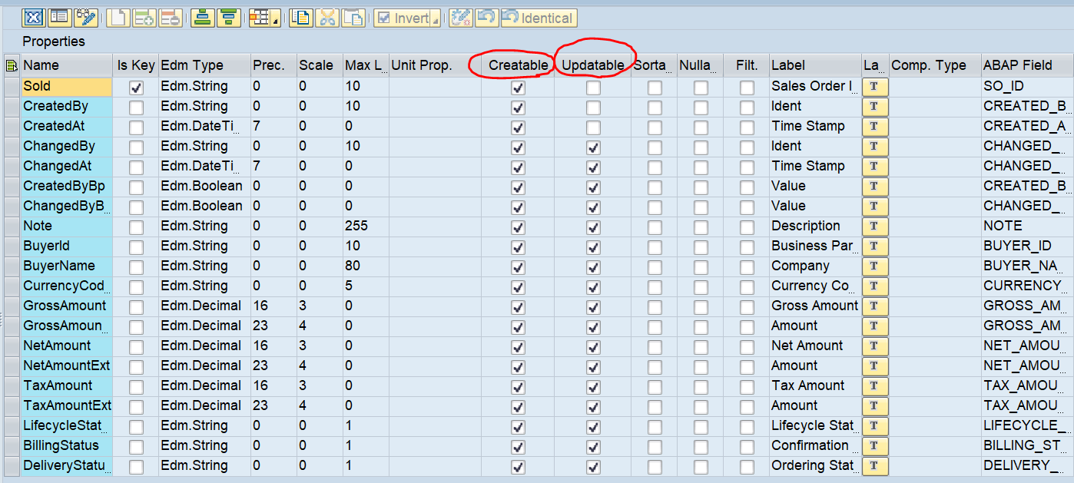Click the Updatable column header
This screenshot has width=1074, height=483.
(x=592, y=65)
